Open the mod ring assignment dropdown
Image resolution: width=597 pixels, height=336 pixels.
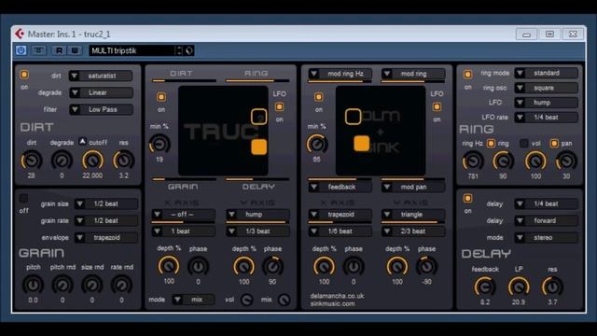[413, 74]
